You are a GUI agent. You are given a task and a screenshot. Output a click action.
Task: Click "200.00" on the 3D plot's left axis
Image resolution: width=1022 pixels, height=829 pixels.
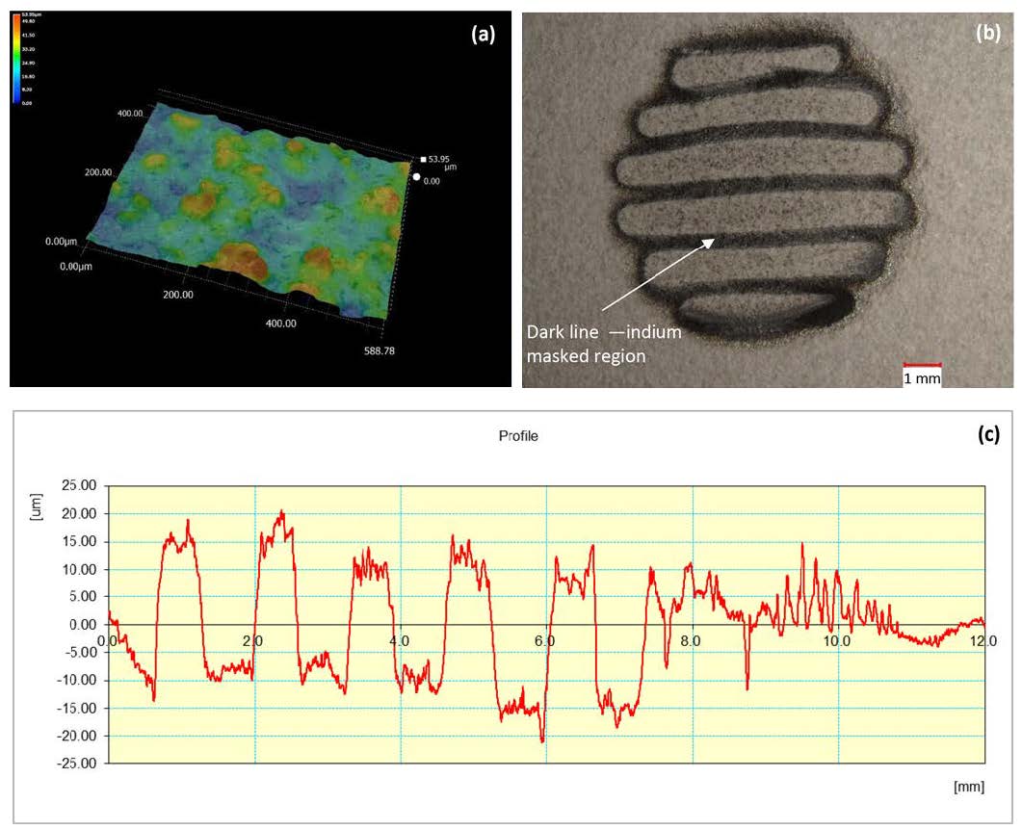(97, 172)
